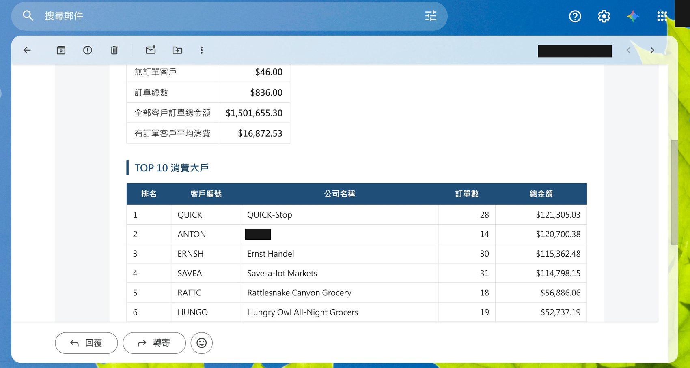
Task: Click the 全部客戶訂單總金額 label
Action: point(172,113)
